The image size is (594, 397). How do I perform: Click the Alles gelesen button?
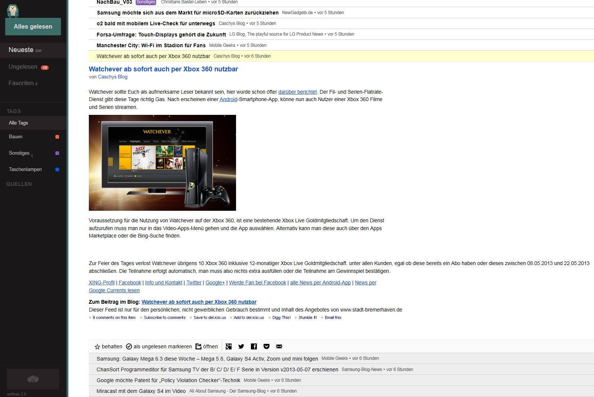(x=33, y=26)
